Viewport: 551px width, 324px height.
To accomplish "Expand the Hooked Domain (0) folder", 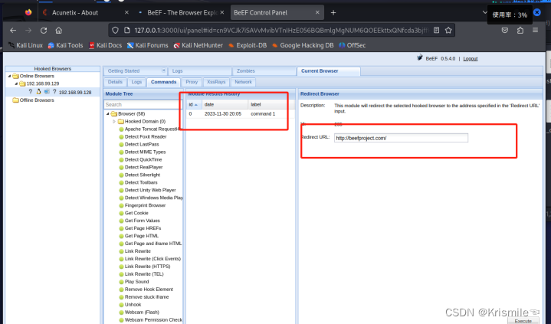I will [x=114, y=122].
